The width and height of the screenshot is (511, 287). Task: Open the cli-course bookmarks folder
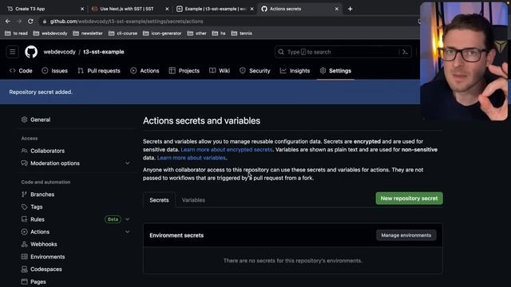point(123,33)
